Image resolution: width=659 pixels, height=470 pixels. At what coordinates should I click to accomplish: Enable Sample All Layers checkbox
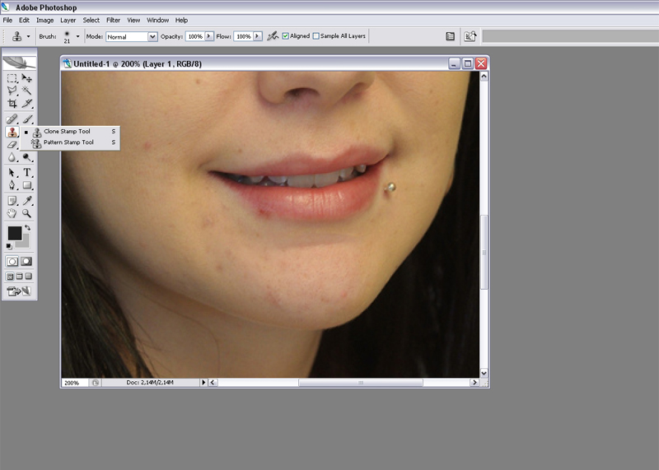click(316, 36)
